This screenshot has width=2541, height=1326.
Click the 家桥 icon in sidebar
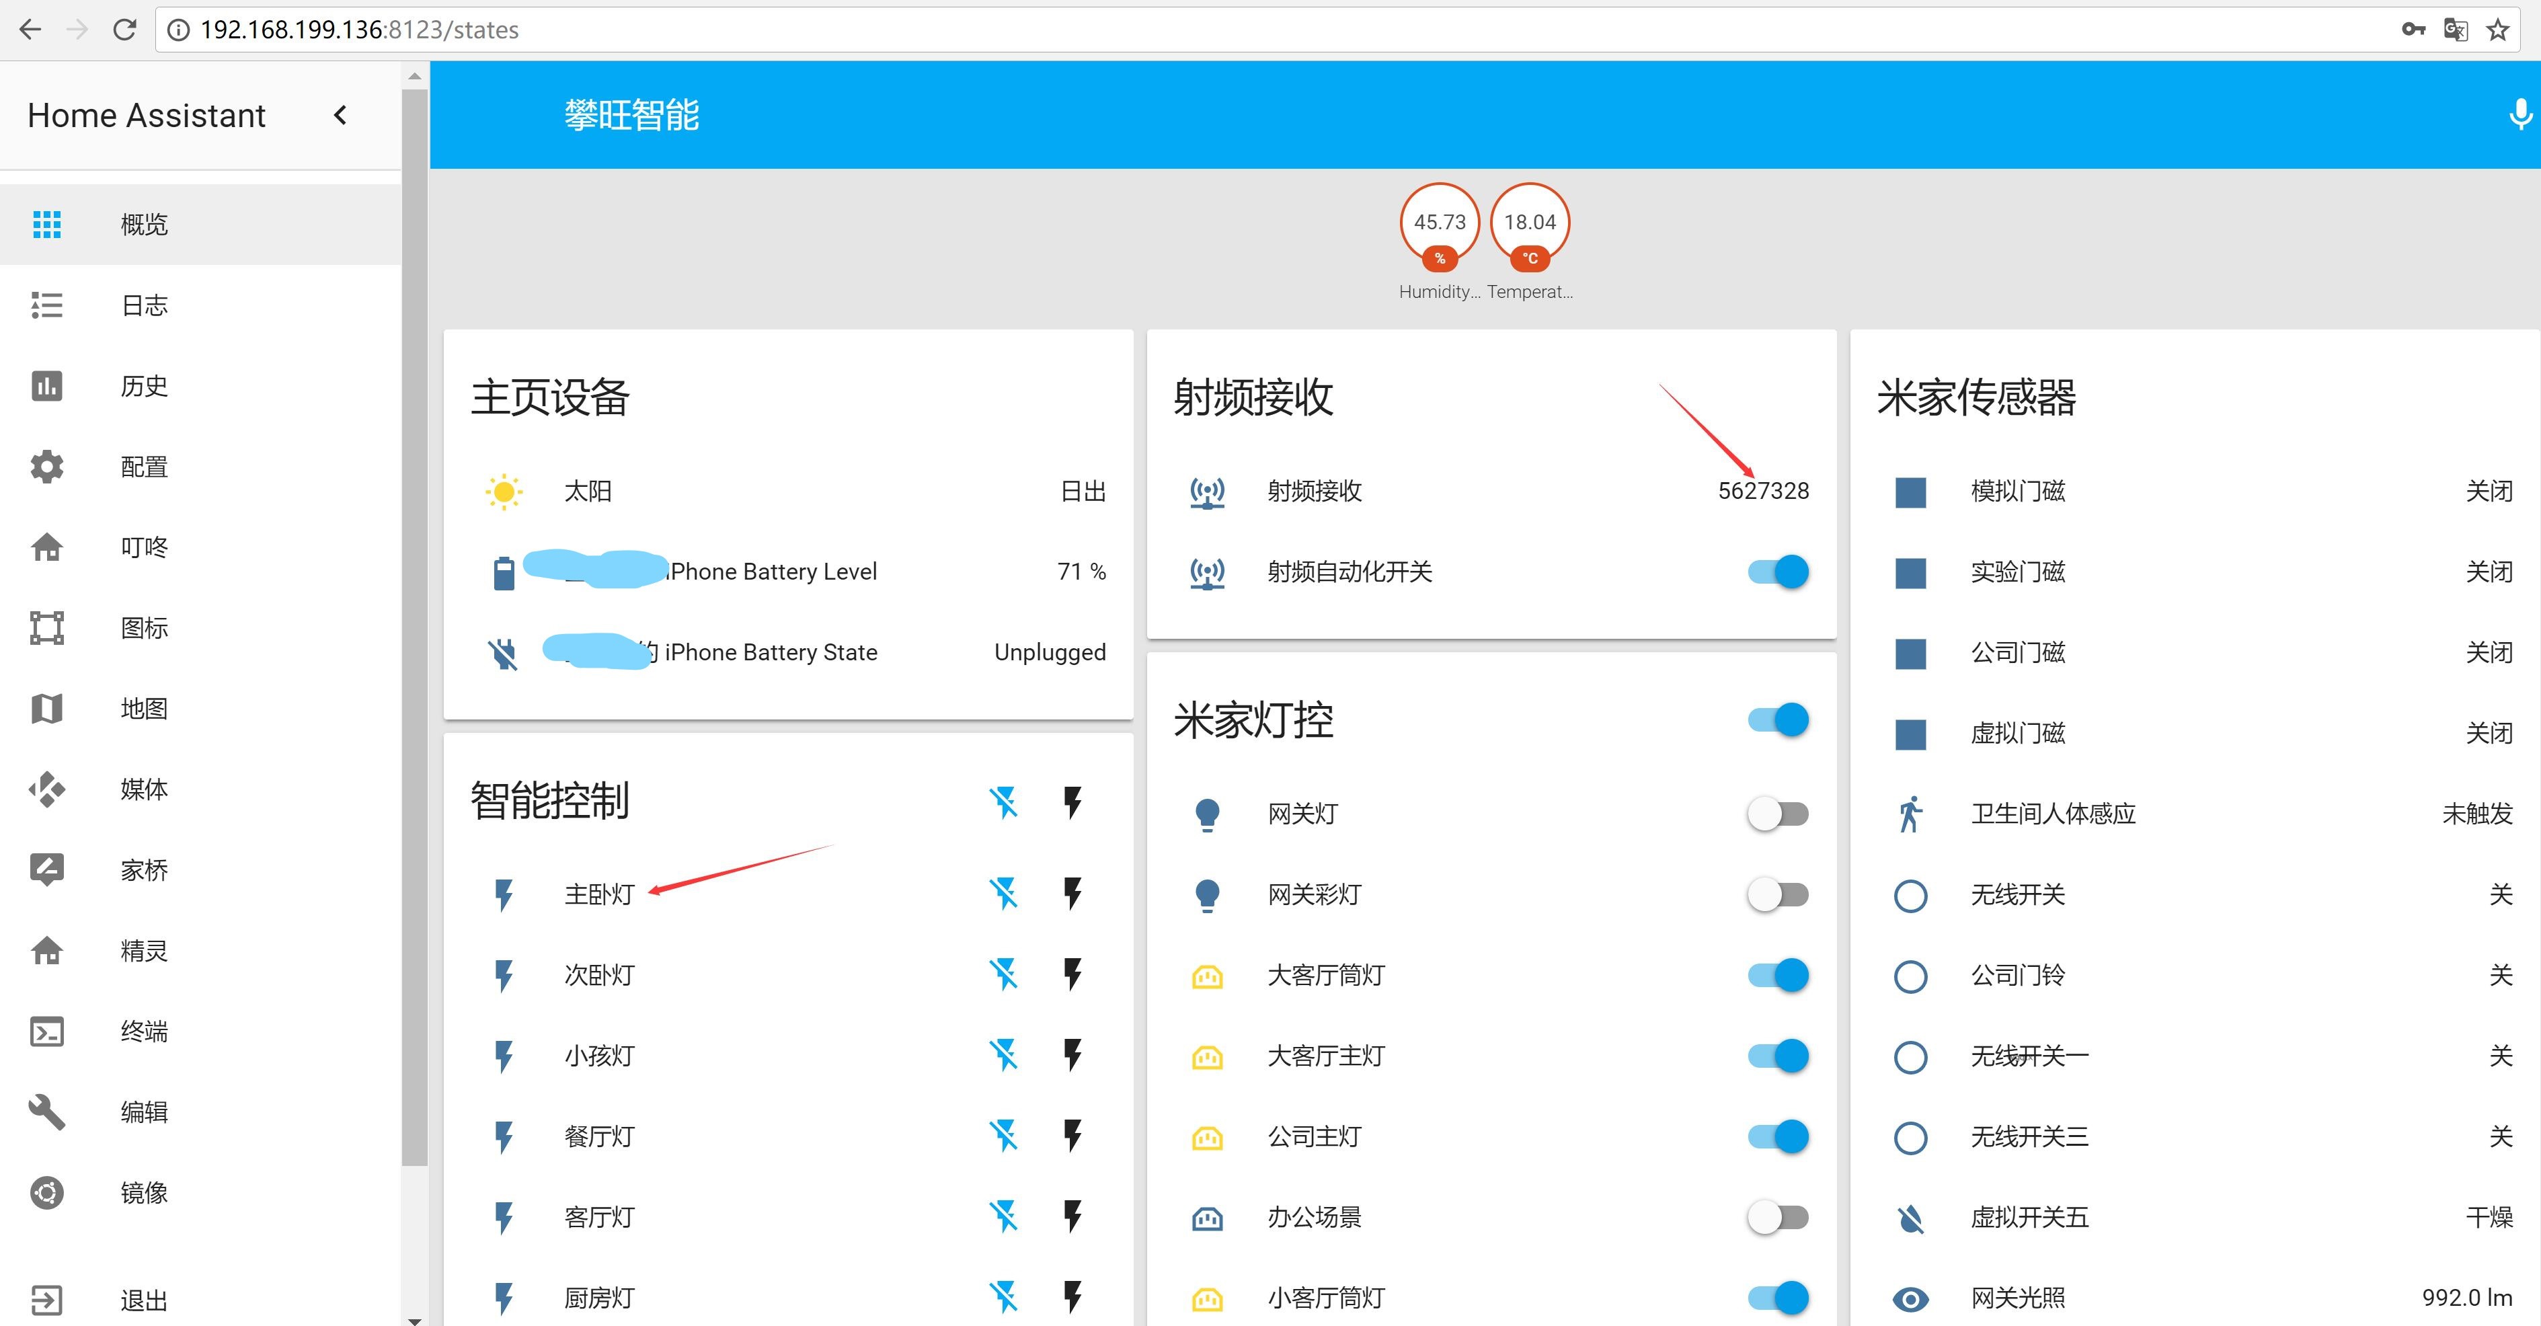tap(46, 870)
